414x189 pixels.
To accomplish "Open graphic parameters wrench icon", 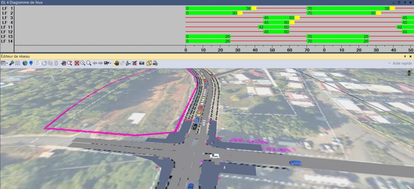I will tap(12, 63).
